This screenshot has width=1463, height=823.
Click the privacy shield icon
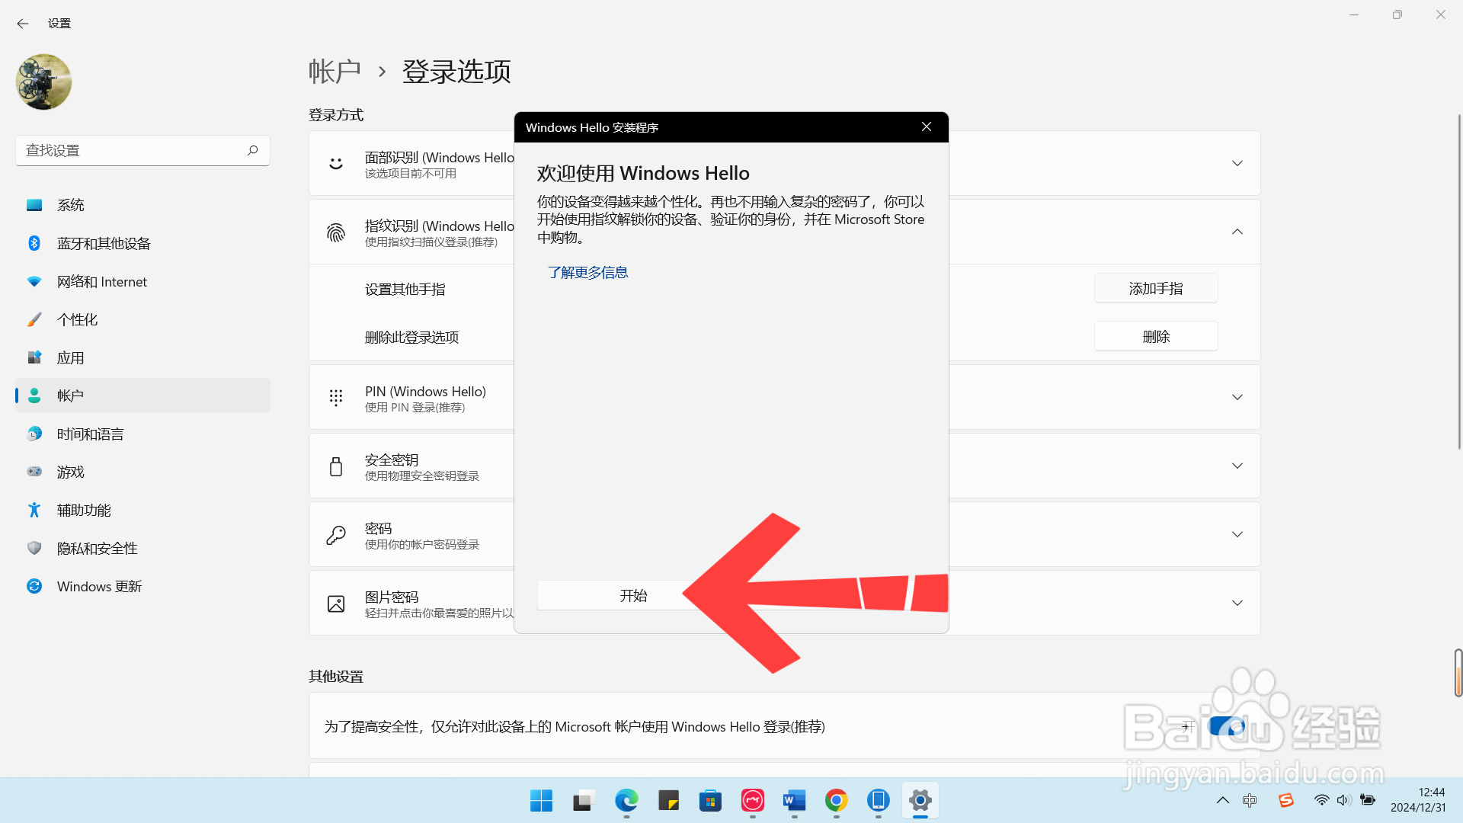click(x=34, y=548)
